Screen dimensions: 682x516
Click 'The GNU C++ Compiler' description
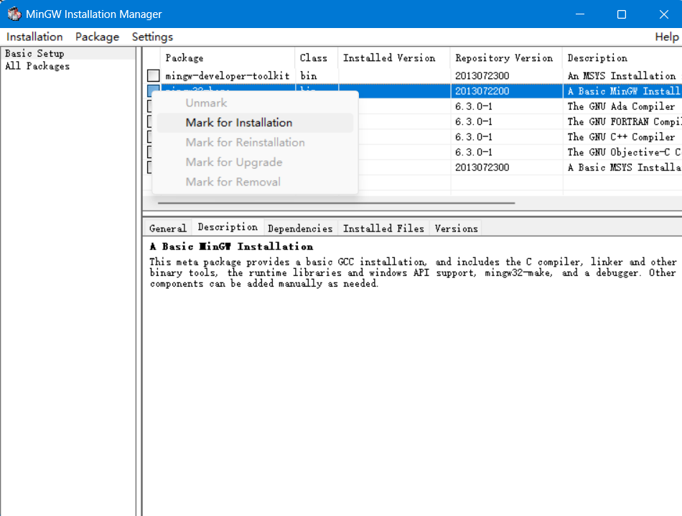point(621,137)
